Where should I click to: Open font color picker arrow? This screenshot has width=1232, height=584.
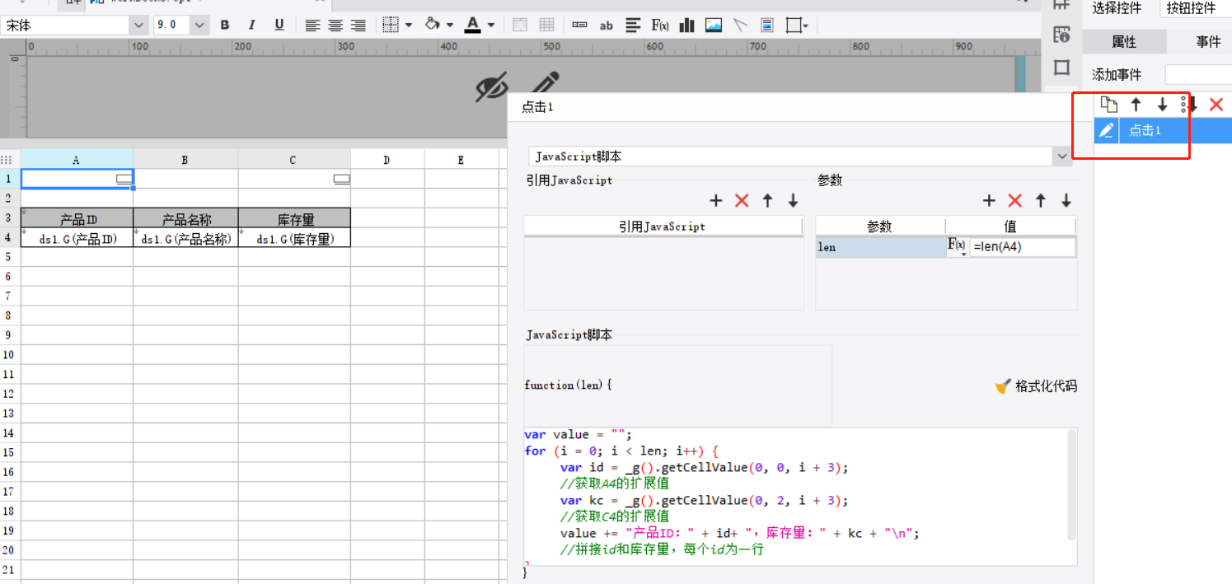click(x=491, y=26)
